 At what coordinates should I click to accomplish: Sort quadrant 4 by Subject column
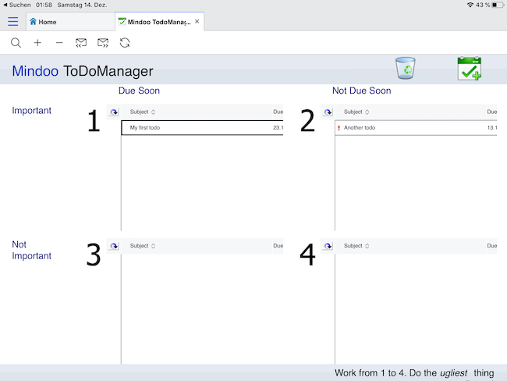(x=356, y=246)
